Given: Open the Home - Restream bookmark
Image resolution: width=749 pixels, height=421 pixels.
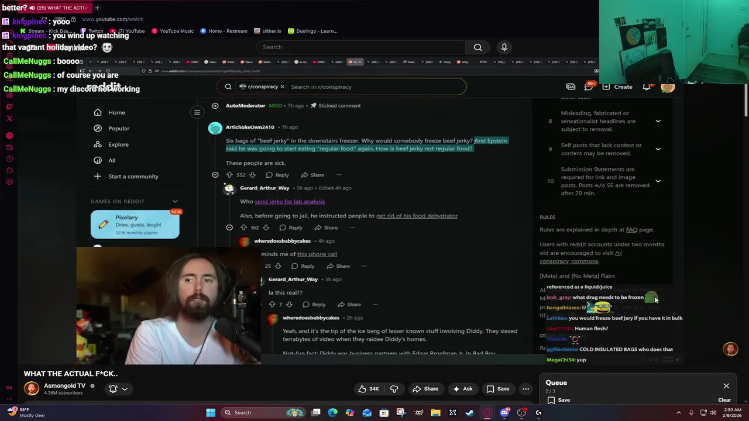Looking at the screenshot, I should coord(224,31).
